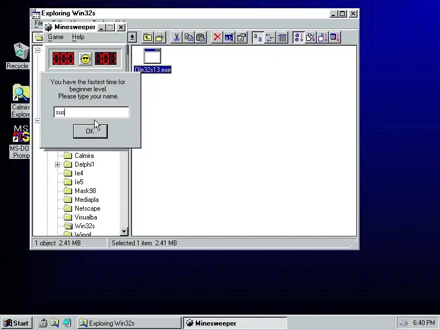Click the first quick launch taskbar icon
This screenshot has height=330, width=440.
pyautogui.click(x=43, y=323)
